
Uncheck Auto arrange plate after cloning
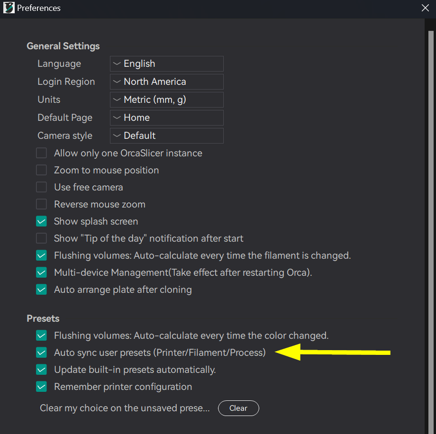pyautogui.click(x=41, y=289)
